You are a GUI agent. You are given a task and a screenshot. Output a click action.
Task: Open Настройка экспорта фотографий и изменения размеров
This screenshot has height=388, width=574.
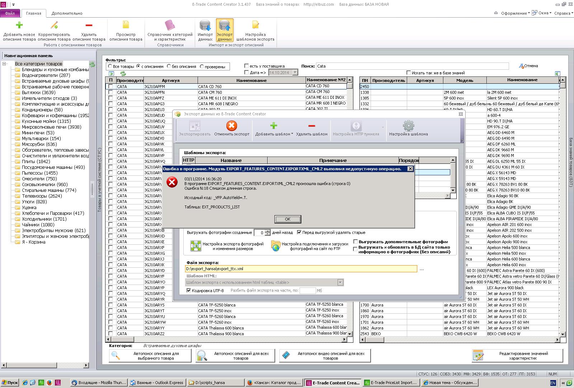[x=227, y=246]
